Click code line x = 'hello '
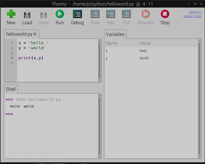Screen dimensions: 205x164 click(x=33, y=43)
